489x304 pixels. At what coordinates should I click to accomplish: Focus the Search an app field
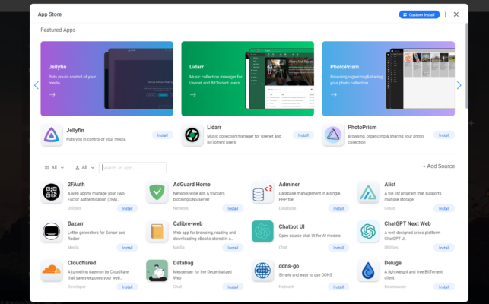click(132, 168)
